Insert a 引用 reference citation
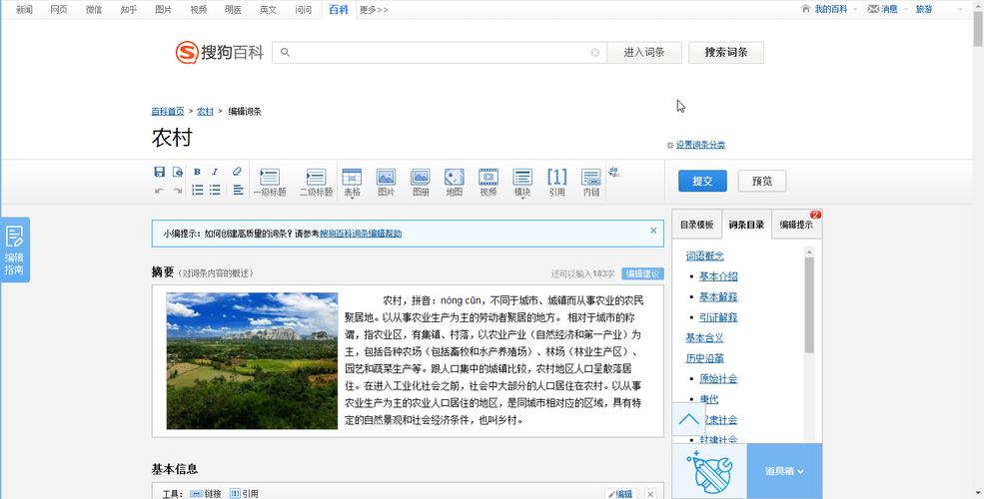The width and height of the screenshot is (984, 499). pyautogui.click(x=556, y=183)
